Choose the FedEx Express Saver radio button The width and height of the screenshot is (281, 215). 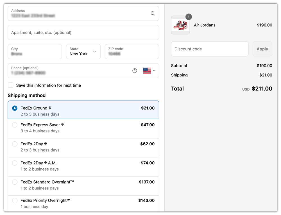15,125
